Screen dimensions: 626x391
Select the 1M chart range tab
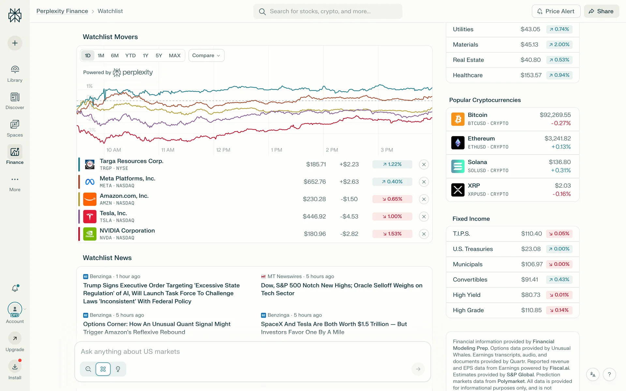pyautogui.click(x=101, y=55)
